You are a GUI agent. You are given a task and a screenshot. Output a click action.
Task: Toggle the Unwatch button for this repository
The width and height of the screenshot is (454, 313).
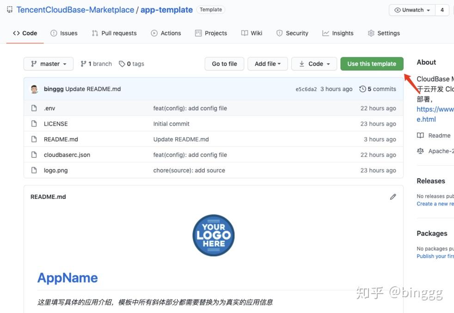(x=411, y=10)
